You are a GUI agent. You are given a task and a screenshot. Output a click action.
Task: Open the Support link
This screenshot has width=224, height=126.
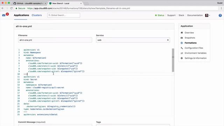(171, 15)
